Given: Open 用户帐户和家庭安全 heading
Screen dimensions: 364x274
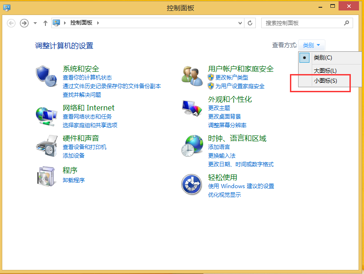Looking at the screenshot, I should 241,69.
